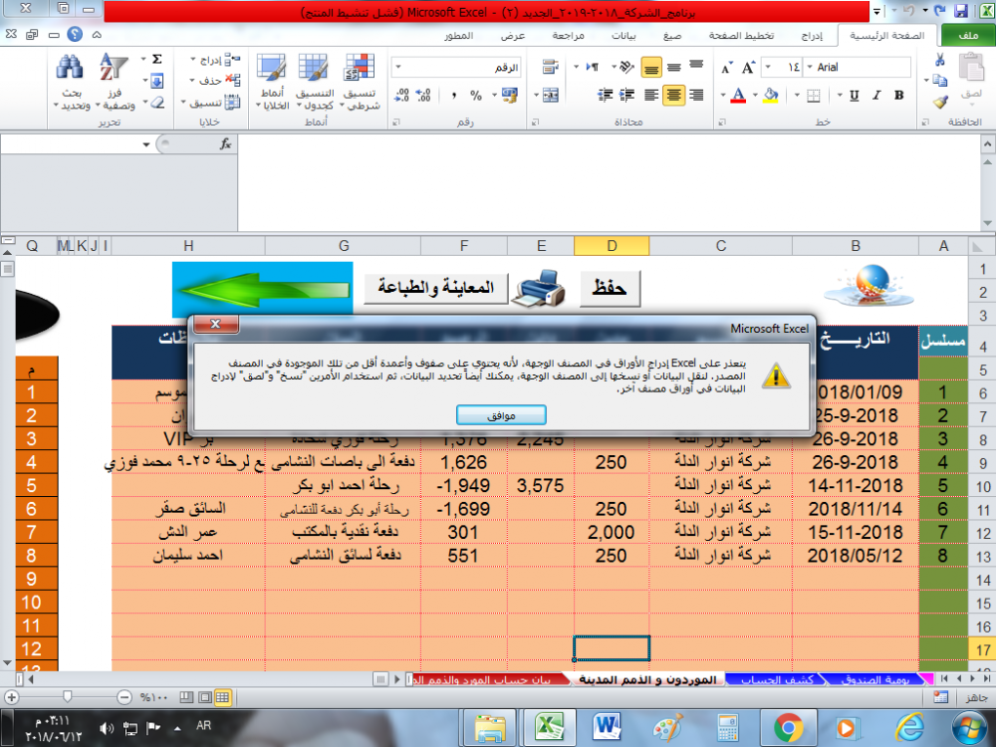Switch to the Formulas (صيغ) tab
This screenshot has width=996, height=747.
pyautogui.click(x=672, y=36)
